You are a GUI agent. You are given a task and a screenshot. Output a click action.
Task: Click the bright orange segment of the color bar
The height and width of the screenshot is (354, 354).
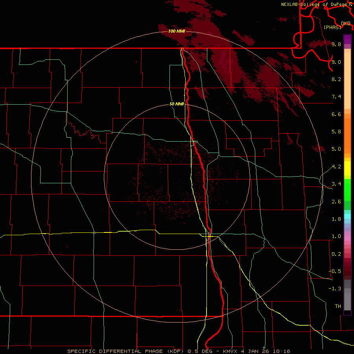click(x=347, y=135)
